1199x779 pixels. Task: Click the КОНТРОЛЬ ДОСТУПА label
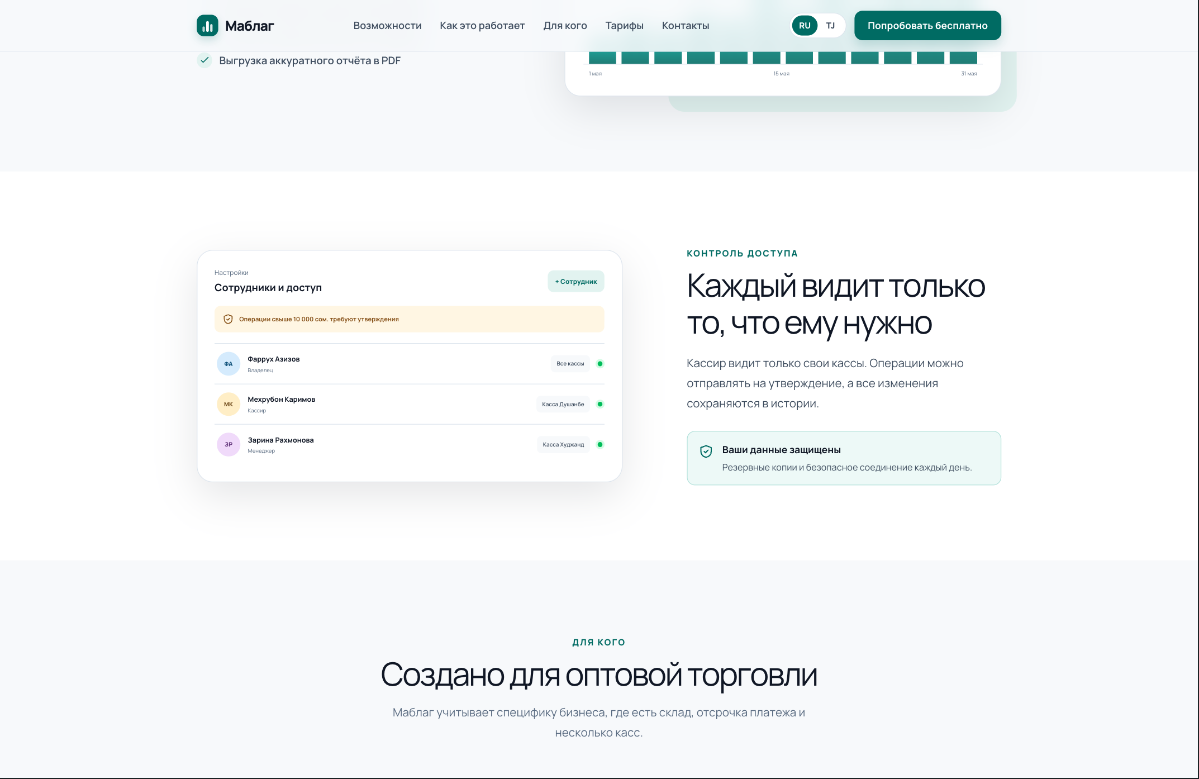(742, 254)
